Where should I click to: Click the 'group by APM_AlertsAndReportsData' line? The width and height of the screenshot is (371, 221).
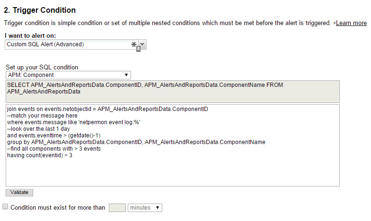click(136, 142)
